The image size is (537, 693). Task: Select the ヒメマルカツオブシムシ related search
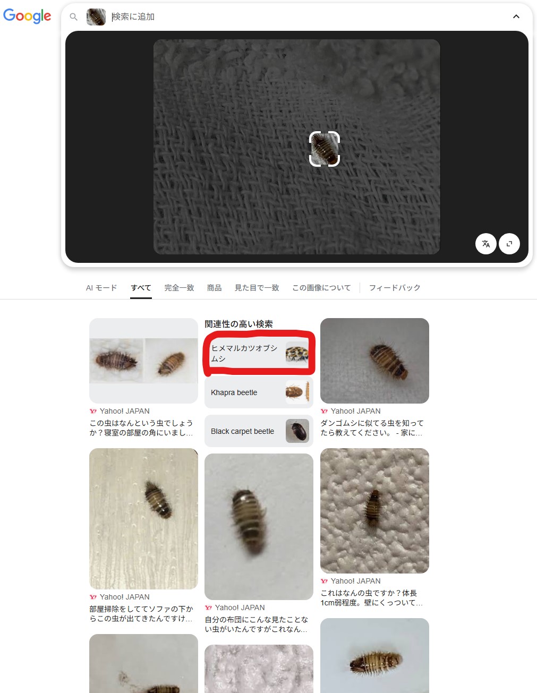259,354
